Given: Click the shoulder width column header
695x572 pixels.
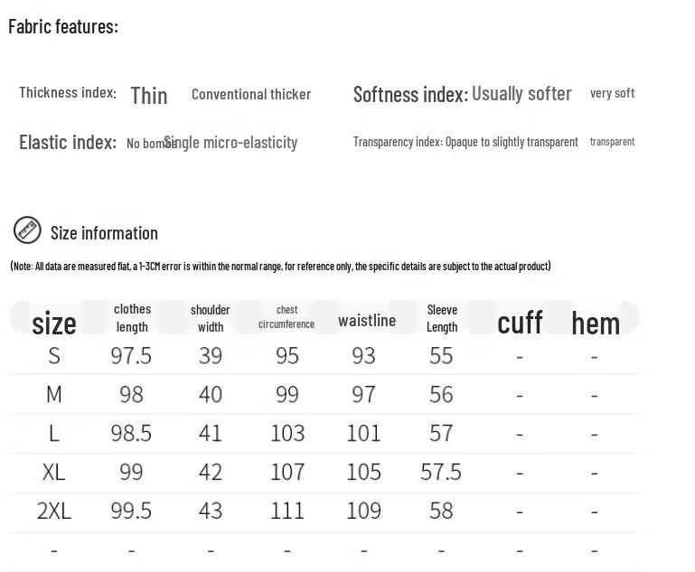Looking at the screenshot, I should click(x=211, y=318).
